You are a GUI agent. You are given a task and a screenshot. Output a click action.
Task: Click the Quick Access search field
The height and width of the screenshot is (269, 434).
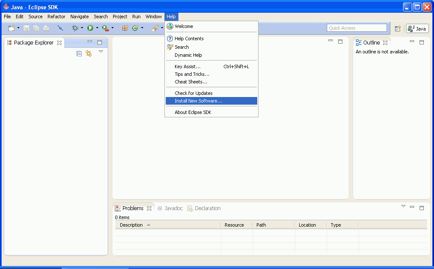coord(356,28)
